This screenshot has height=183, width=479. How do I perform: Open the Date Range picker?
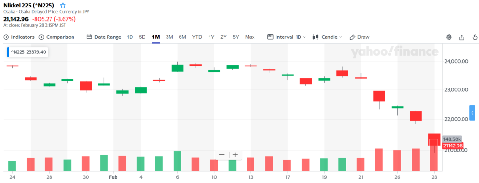104,37
